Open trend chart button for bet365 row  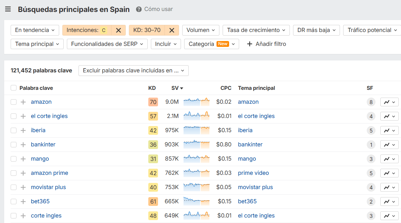pyautogui.click(x=389, y=202)
